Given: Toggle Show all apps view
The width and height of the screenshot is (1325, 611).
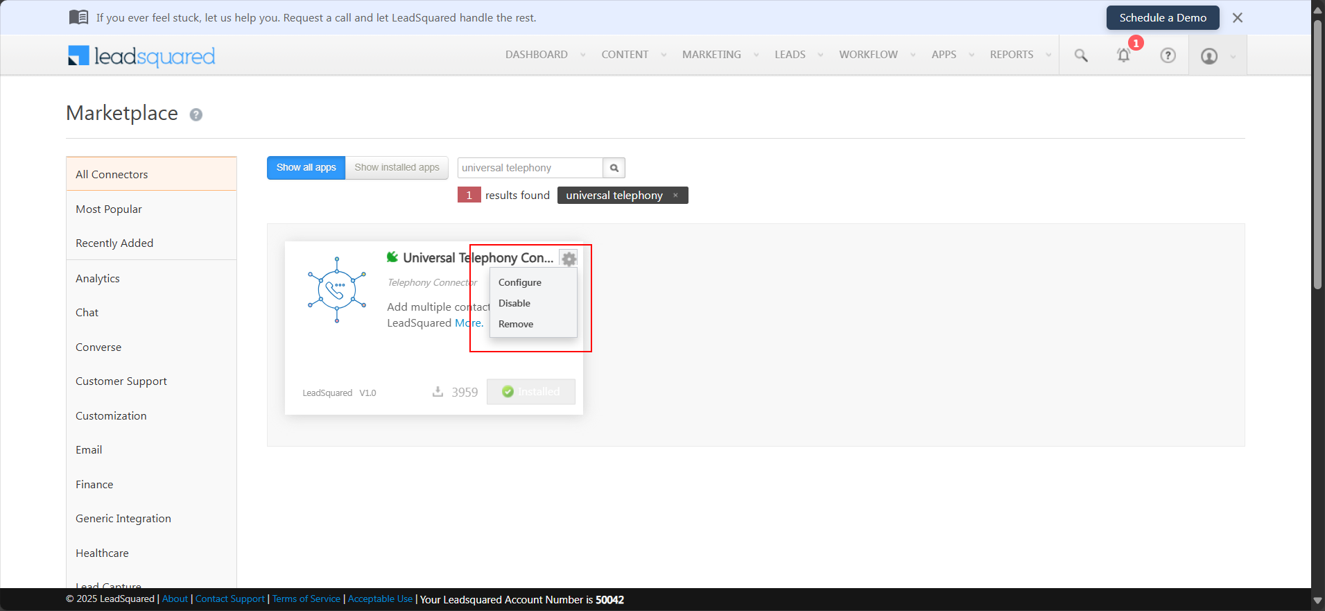Looking at the screenshot, I should [306, 168].
